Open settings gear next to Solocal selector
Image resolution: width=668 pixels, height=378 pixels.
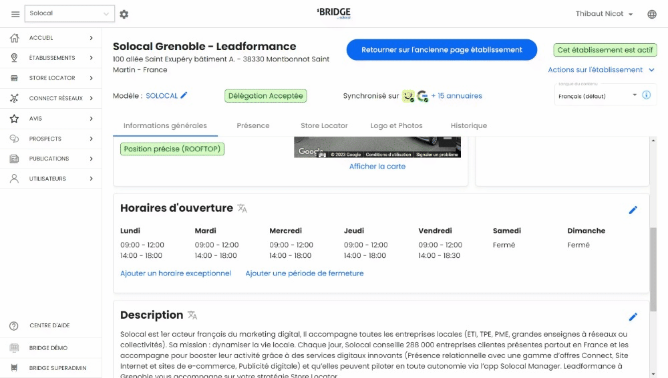[124, 14]
